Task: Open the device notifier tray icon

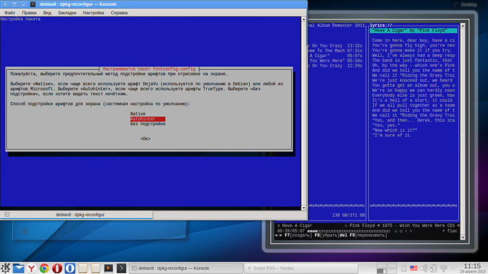Action: point(433,268)
